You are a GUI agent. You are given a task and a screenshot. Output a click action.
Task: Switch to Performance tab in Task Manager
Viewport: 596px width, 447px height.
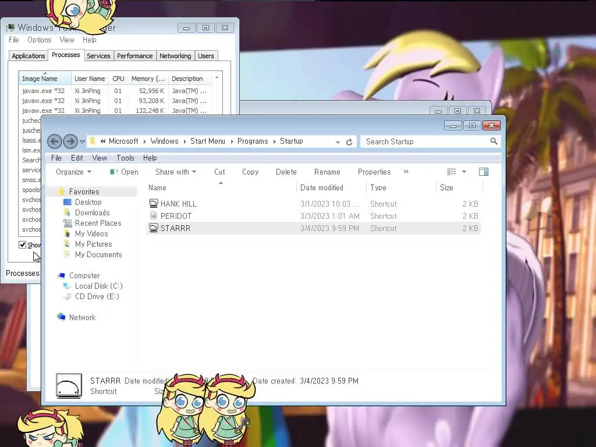pos(134,56)
